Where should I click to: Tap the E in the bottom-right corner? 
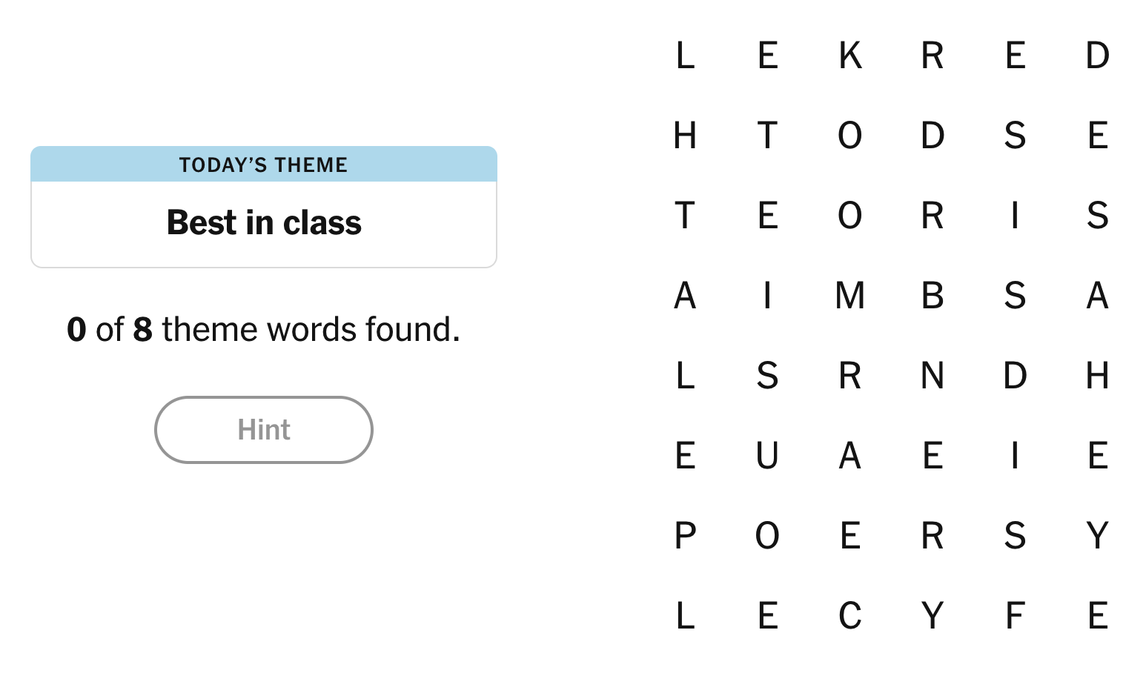[x=1098, y=616]
